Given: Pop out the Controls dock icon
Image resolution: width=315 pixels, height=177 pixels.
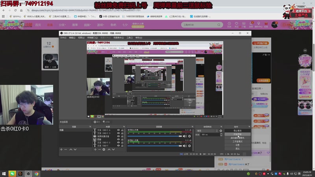Looking at the screenshot, I should pyautogui.click(x=249, y=127).
